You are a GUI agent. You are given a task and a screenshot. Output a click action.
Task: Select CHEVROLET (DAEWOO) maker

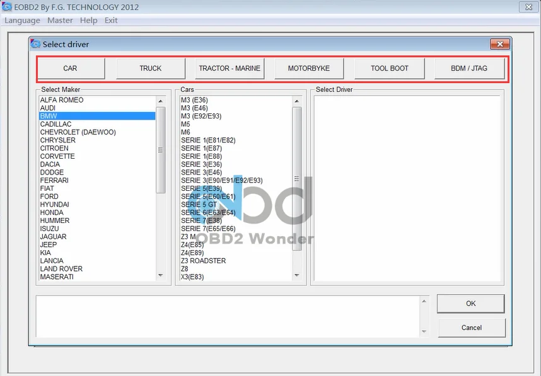(x=97, y=132)
